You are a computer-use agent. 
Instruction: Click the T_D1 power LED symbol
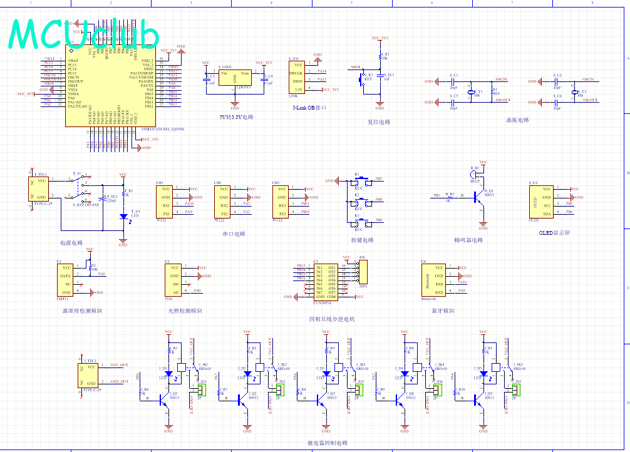[123, 216]
